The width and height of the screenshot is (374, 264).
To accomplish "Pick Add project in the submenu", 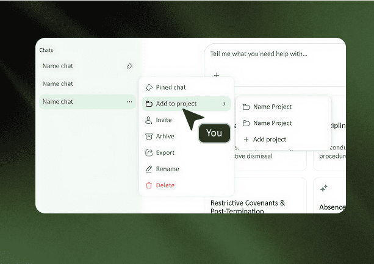I will (284, 140).
